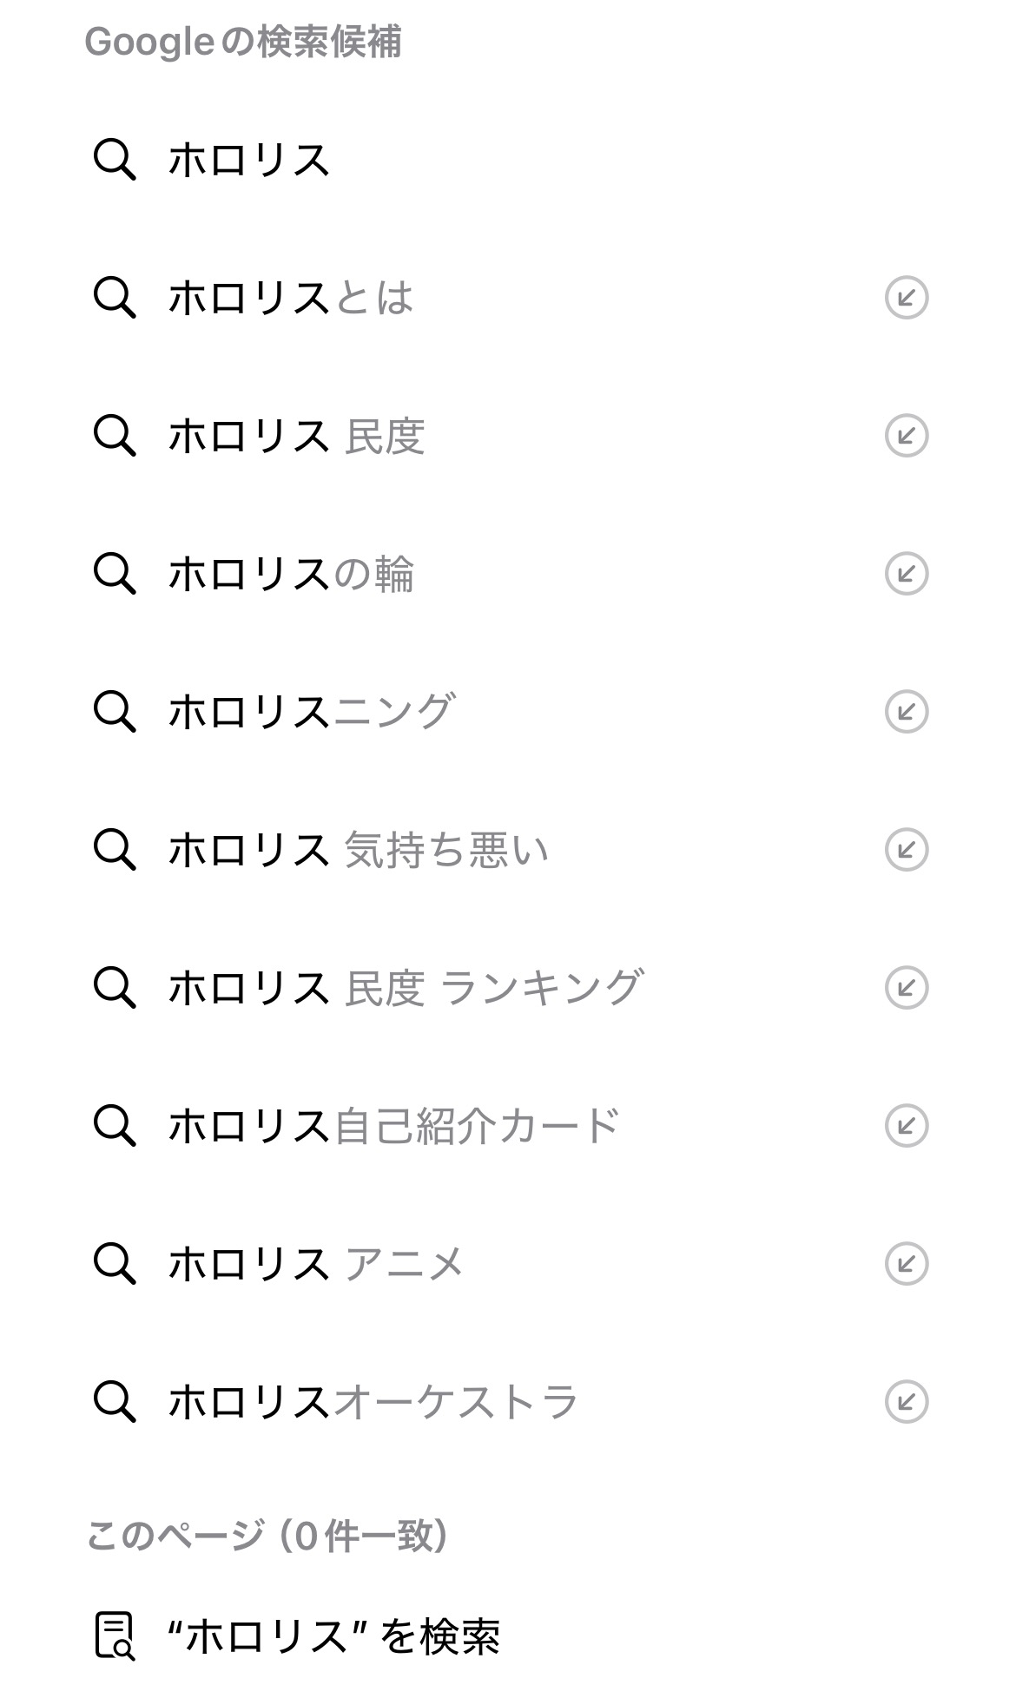1016x1698 pixels.
Task: Fill query with ホロリス 気持ち悪い via arrow
Action: coord(906,850)
